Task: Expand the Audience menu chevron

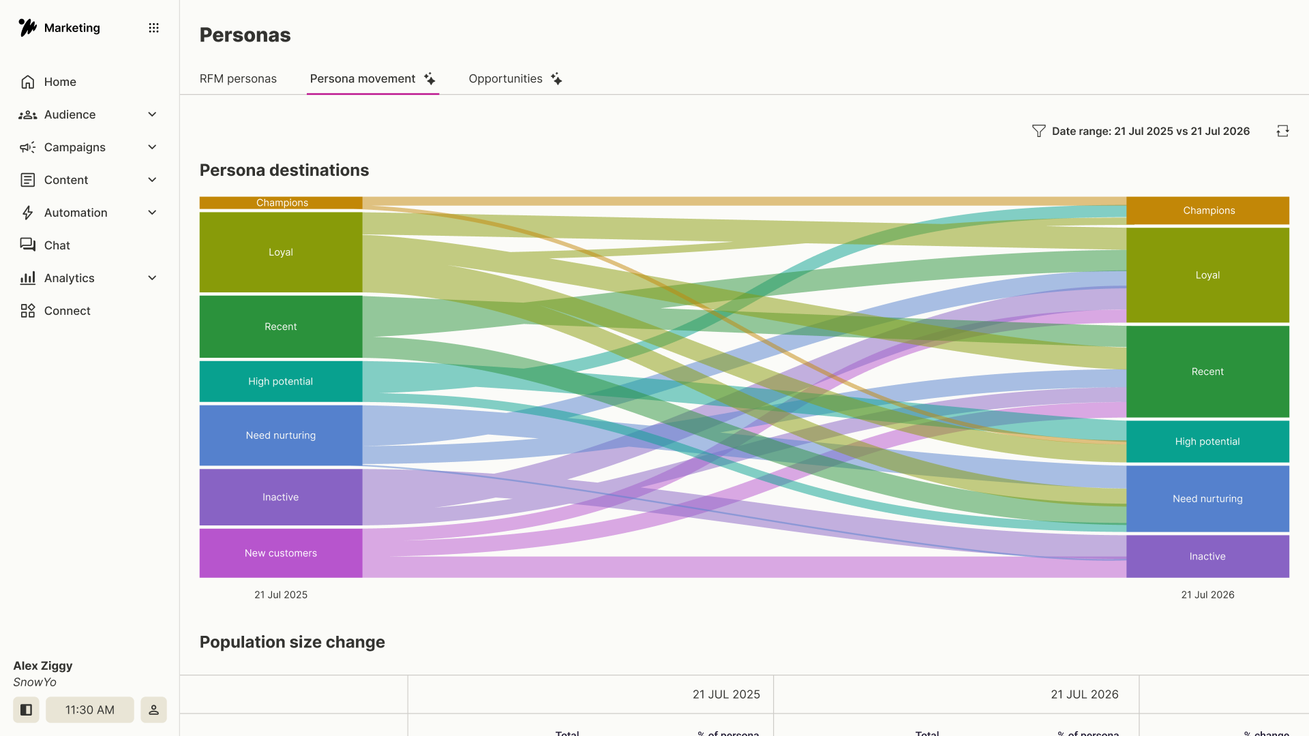Action: [152, 114]
